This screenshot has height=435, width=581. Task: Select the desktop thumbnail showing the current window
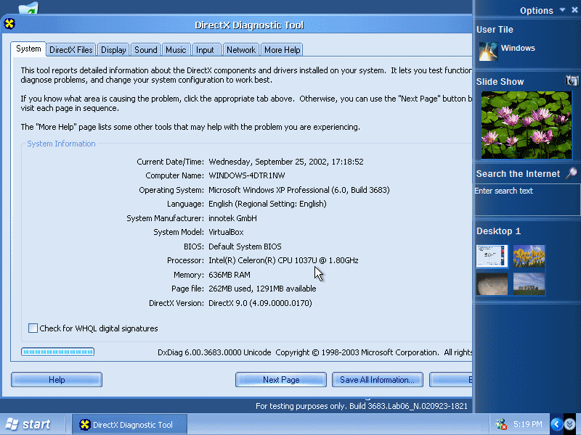point(492,256)
